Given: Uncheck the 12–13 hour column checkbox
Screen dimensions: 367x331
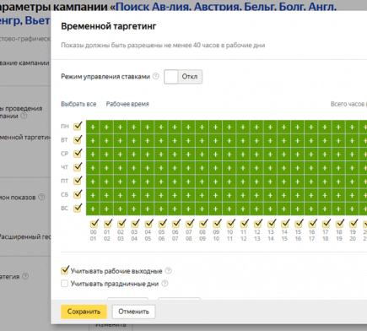Looking at the screenshot, I should coord(258,224).
